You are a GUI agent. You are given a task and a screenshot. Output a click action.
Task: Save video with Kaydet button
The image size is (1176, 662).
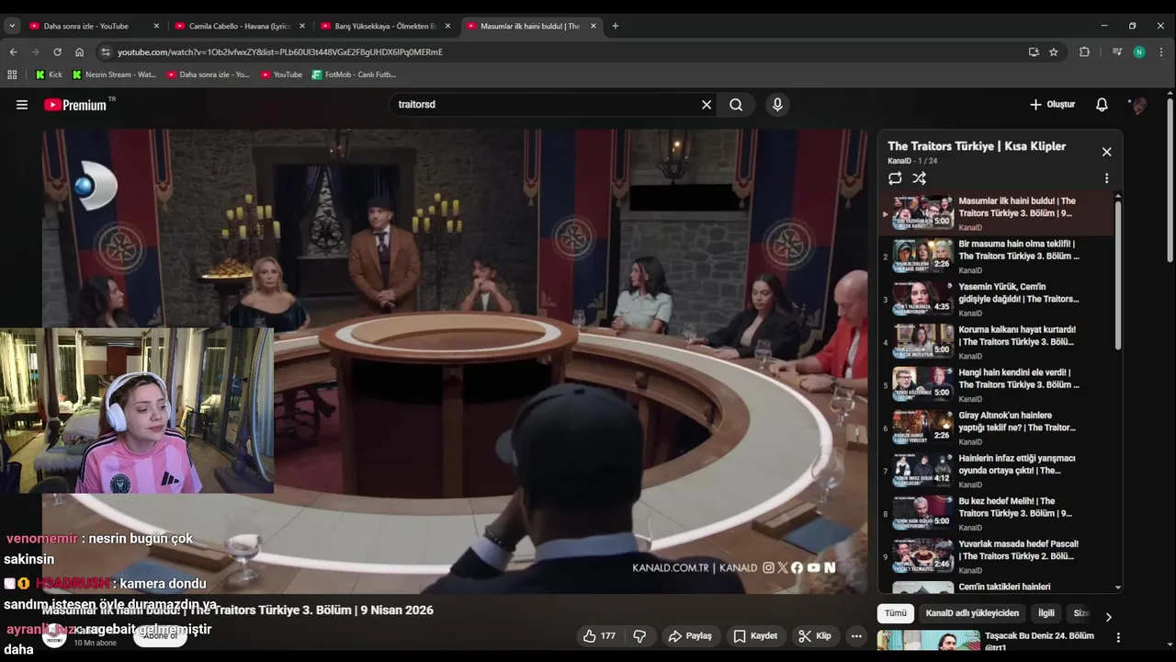755,635
